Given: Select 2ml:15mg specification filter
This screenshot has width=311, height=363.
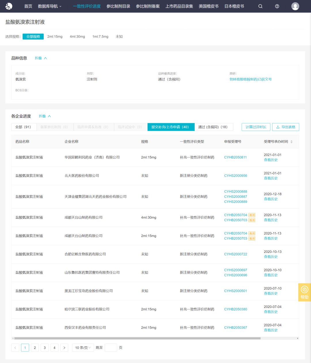Looking at the screenshot, I should click(55, 37).
